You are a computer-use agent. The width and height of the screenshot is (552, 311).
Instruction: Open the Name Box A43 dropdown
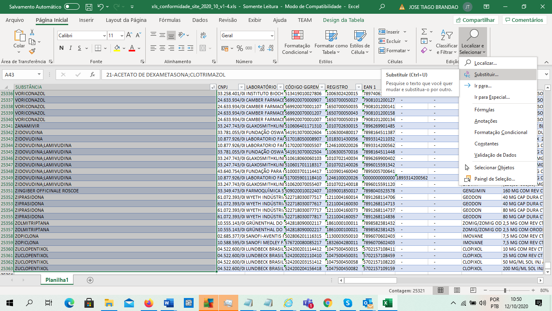(x=39, y=75)
